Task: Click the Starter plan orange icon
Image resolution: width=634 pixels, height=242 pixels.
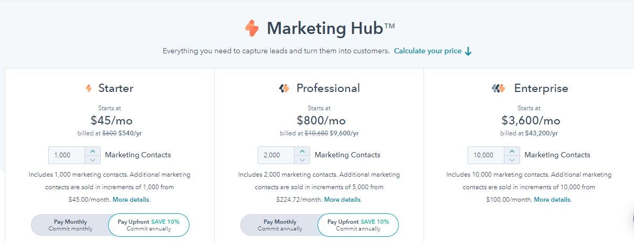Action: 89,88
